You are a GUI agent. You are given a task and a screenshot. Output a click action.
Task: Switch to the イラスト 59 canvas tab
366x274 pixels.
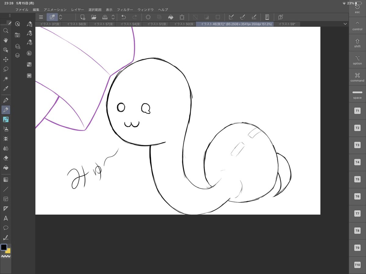tap(287, 24)
